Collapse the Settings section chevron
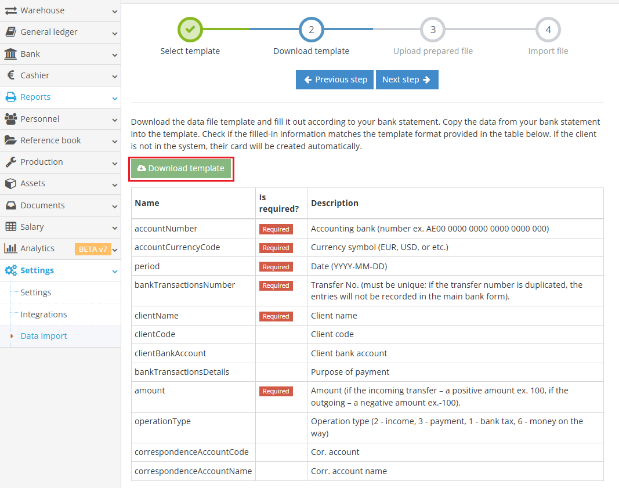Viewport: 619px width, 488px height. point(115,271)
